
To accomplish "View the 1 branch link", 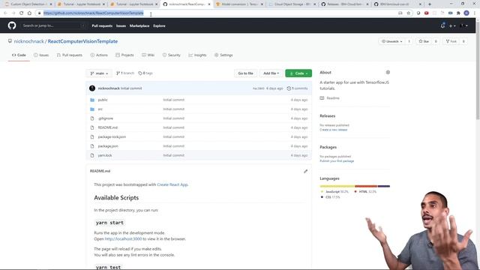I will 125,73.
